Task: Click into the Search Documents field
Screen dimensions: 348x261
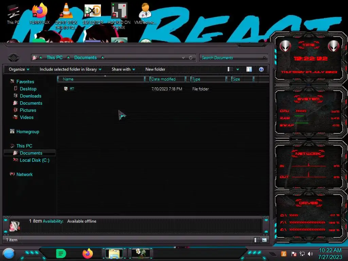Action: click(x=233, y=58)
